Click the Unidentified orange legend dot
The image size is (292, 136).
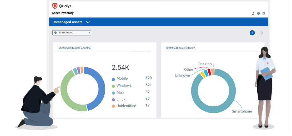113,106
